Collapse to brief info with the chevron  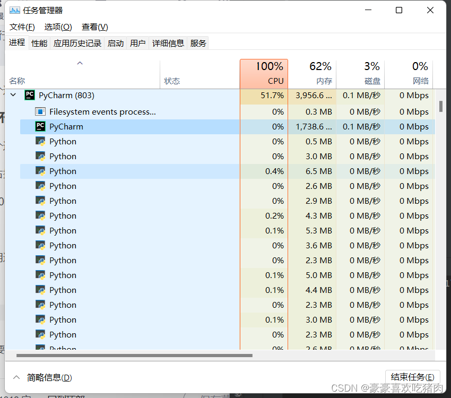pyautogui.click(x=16, y=377)
